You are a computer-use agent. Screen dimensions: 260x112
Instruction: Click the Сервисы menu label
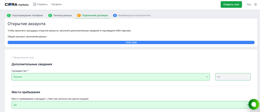tap(42, 4)
